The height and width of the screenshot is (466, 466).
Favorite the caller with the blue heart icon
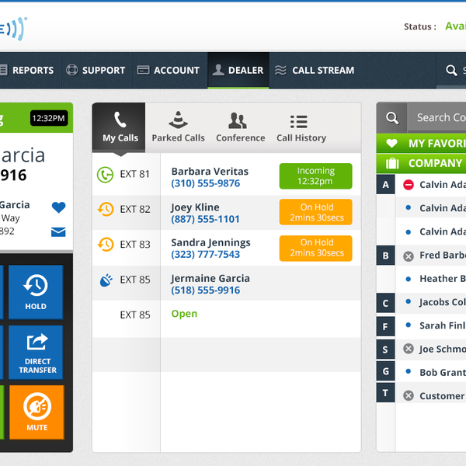[58, 207]
